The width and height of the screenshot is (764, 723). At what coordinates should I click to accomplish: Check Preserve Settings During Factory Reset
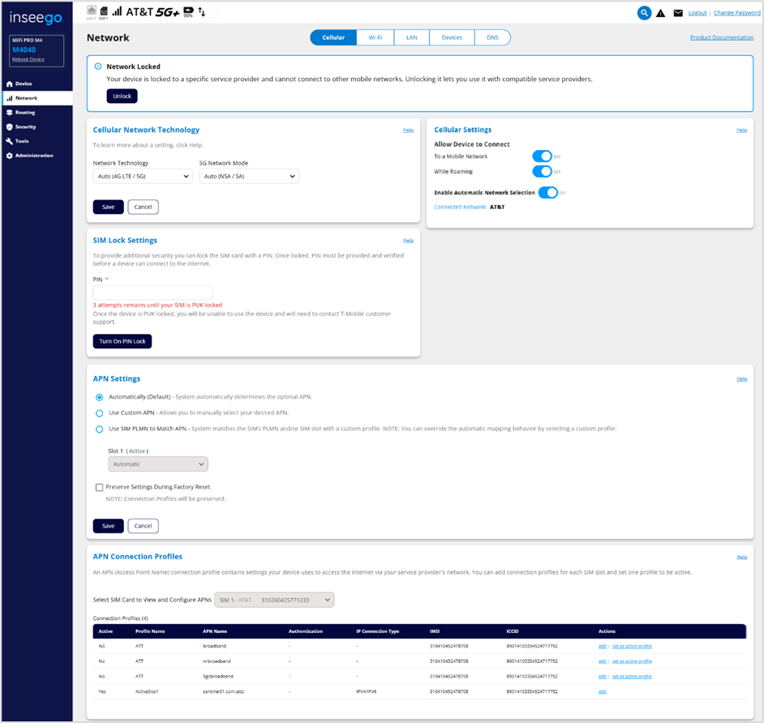click(x=99, y=487)
